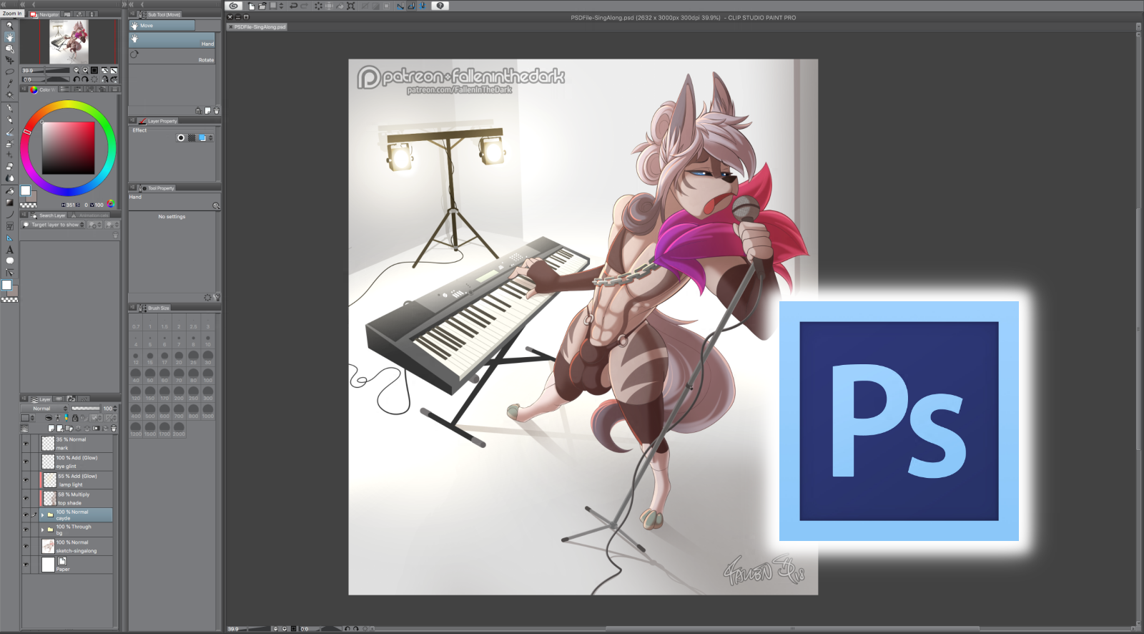Hide the cayde folder layer
Viewport: 1144px width, 634px height.
[26, 515]
